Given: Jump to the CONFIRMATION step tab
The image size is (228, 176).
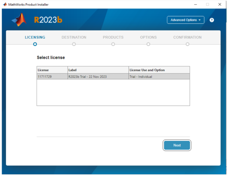Looking at the screenshot, I should coord(187,38).
